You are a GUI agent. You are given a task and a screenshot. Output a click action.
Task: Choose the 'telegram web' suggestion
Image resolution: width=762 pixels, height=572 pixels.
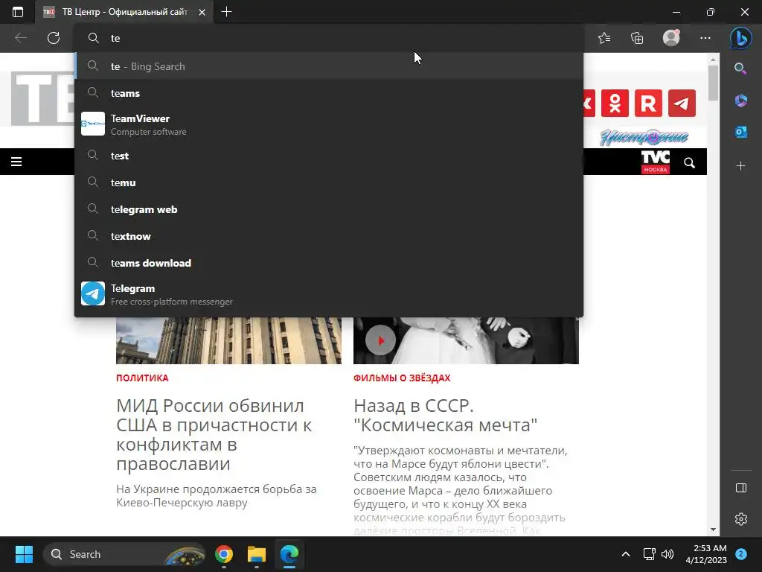(x=328, y=209)
